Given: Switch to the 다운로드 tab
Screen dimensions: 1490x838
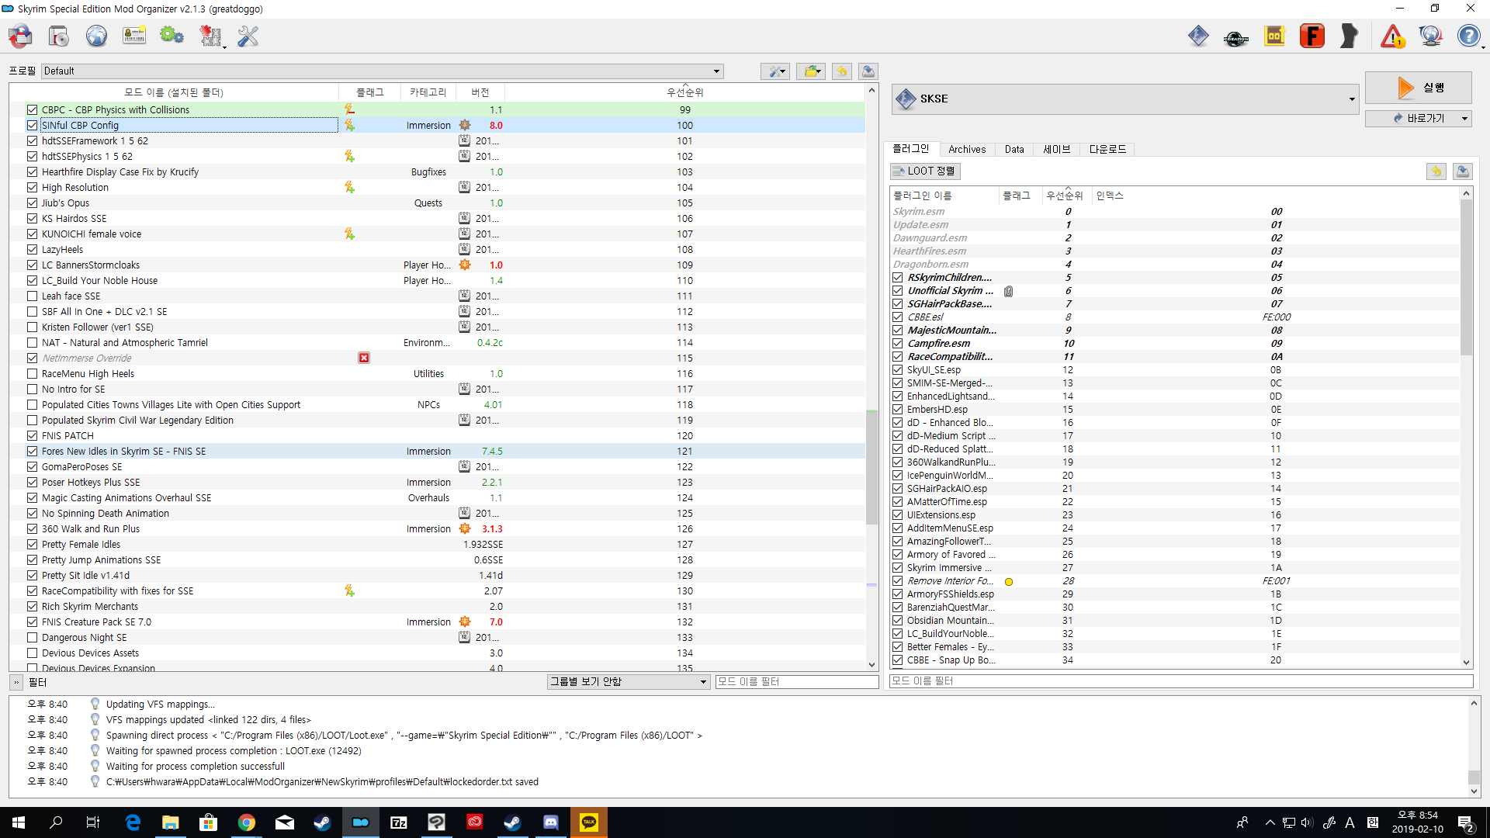Looking at the screenshot, I should click(x=1107, y=149).
